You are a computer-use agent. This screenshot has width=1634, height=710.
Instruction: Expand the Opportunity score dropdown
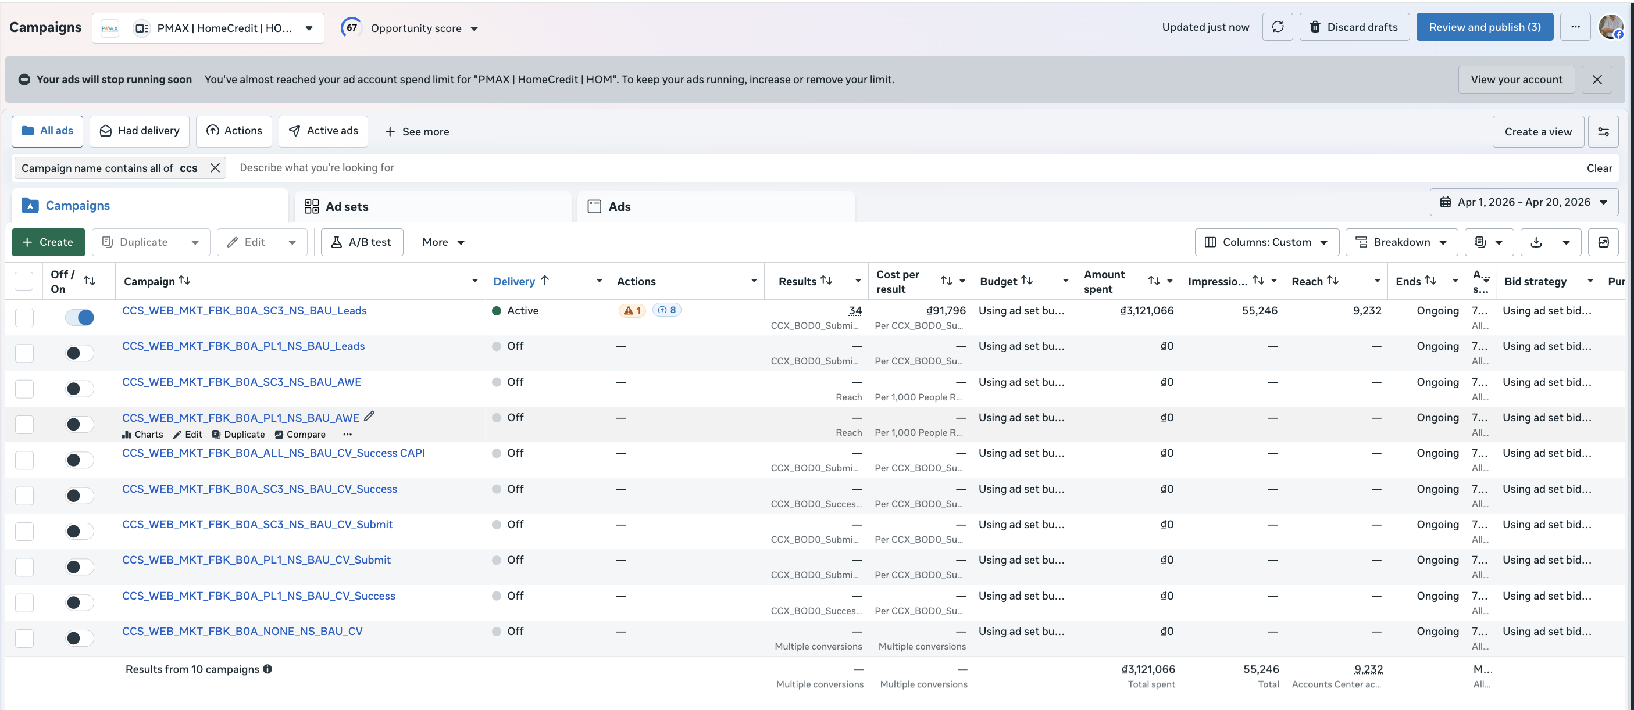474,28
